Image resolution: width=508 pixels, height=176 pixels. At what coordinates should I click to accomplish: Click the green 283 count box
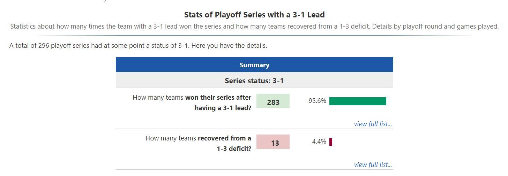click(x=273, y=101)
